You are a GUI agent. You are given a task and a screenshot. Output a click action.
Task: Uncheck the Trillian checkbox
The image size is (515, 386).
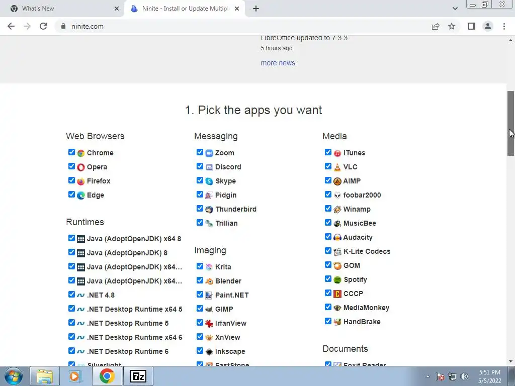(200, 223)
